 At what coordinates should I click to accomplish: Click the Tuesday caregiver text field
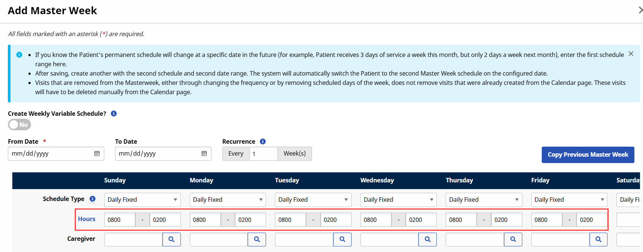(304, 239)
